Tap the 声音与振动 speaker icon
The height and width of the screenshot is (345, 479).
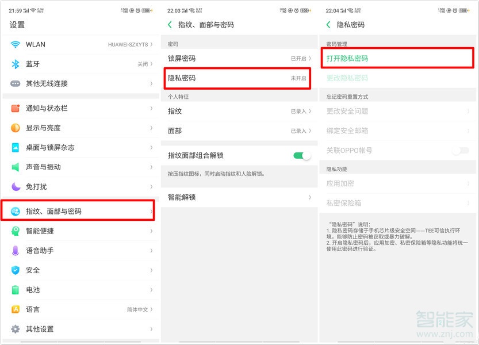[16, 167]
